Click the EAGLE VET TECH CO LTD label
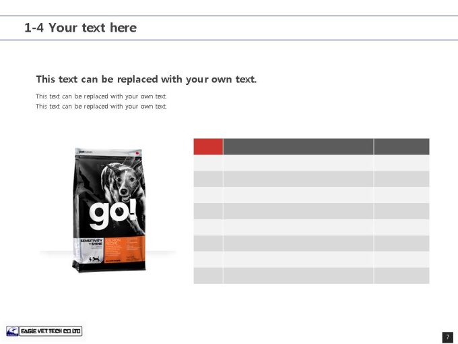 pos(51,331)
